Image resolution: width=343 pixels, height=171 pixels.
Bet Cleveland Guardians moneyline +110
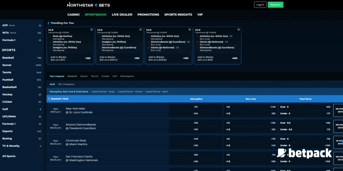(195, 130)
